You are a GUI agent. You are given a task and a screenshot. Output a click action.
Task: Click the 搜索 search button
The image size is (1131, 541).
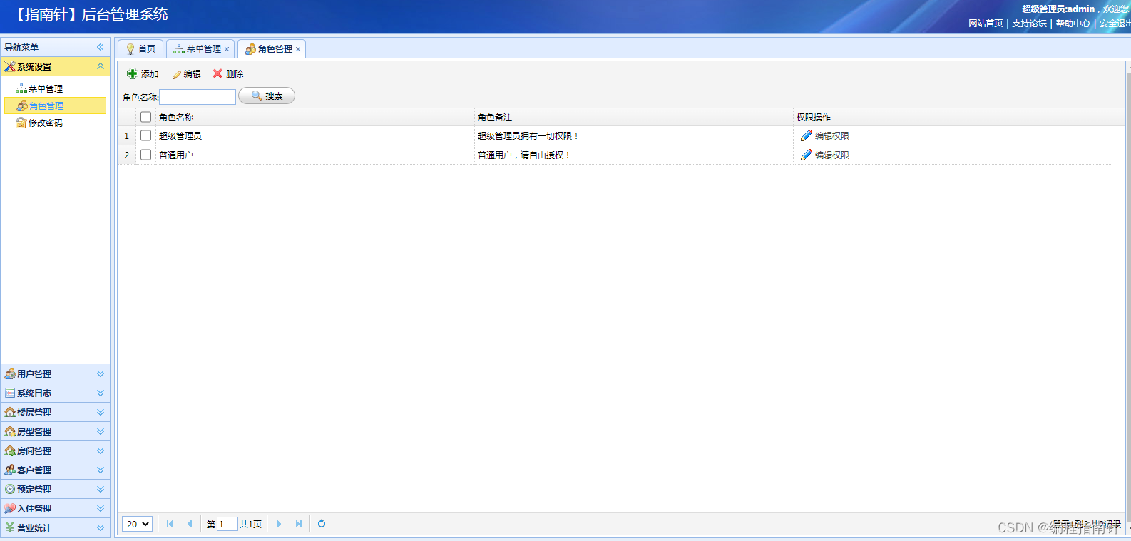[267, 96]
